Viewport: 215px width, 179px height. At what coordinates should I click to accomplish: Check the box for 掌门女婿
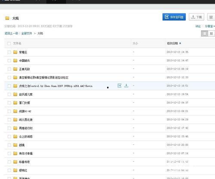coord(9,103)
